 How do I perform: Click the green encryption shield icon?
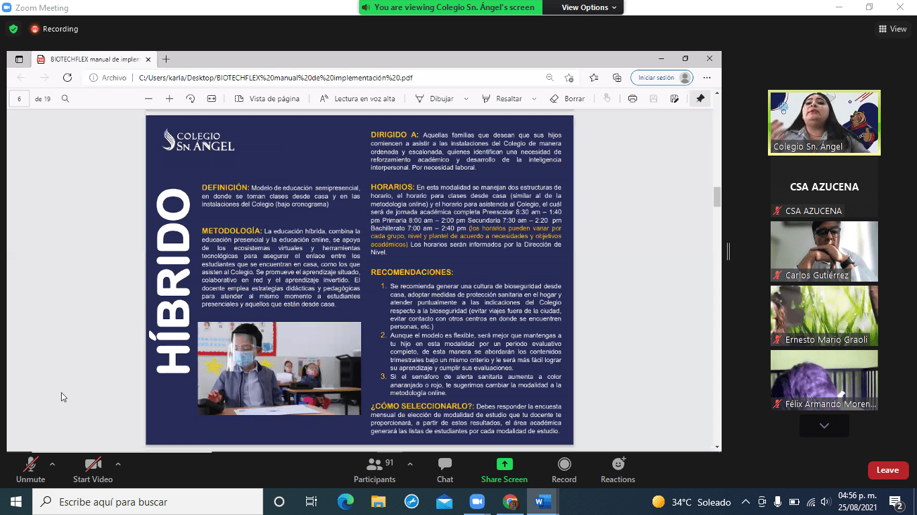coord(13,29)
